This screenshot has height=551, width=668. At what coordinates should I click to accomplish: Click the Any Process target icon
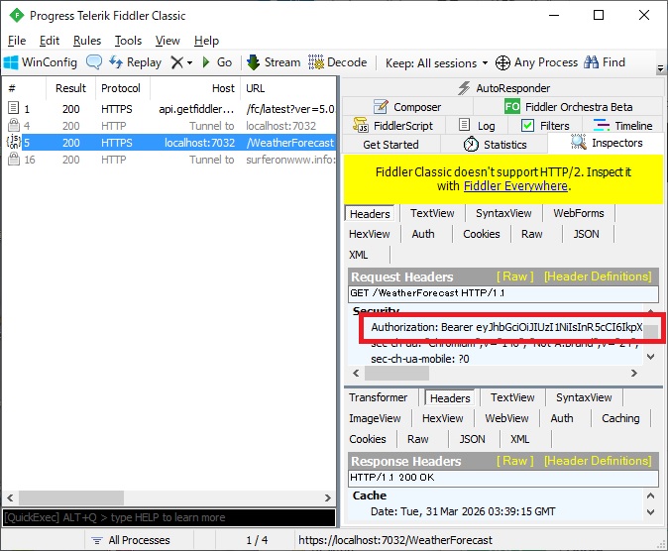pos(502,62)
